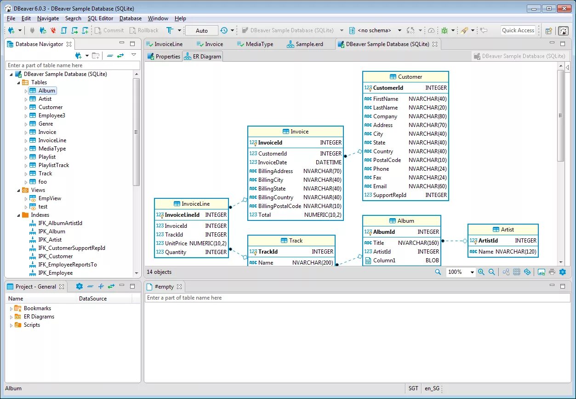
Task: Click the Database Navigator table name filter
Action: [x=73, y=65]
